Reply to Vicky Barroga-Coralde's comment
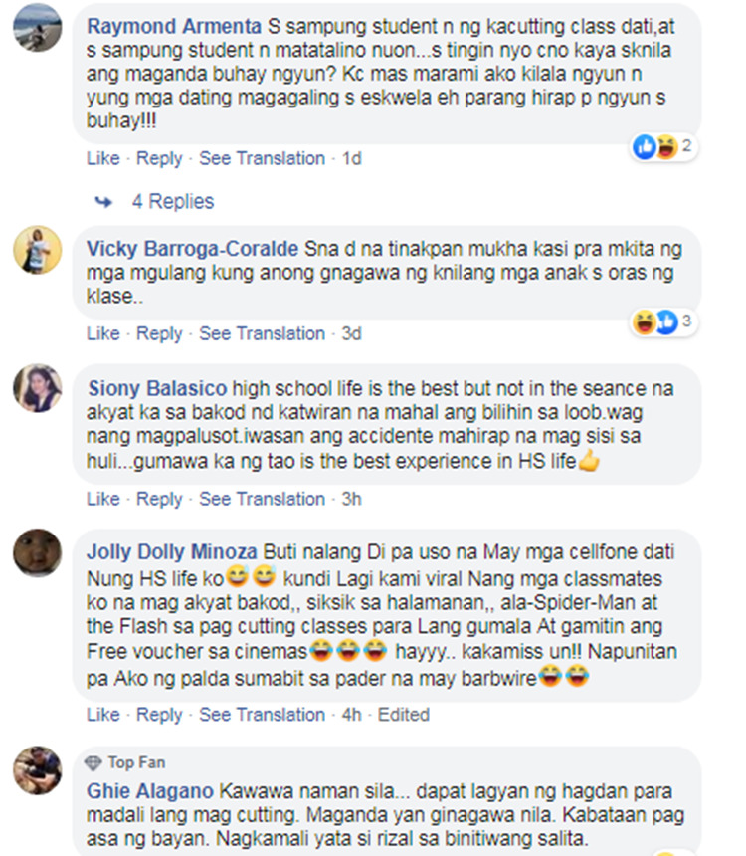Image resolution: width=746 pixels, height=856 pixels. [x=159, y=333]
